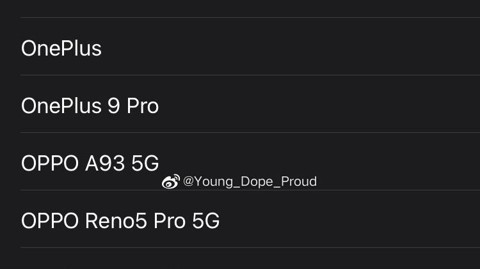Click the OPPO Reno5 Pro 5G label
The height and width of the screenshot is (269, 480).
[120, 221]
